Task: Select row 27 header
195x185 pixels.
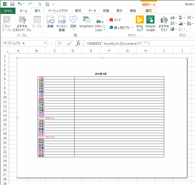Action: tap(5, 175)
